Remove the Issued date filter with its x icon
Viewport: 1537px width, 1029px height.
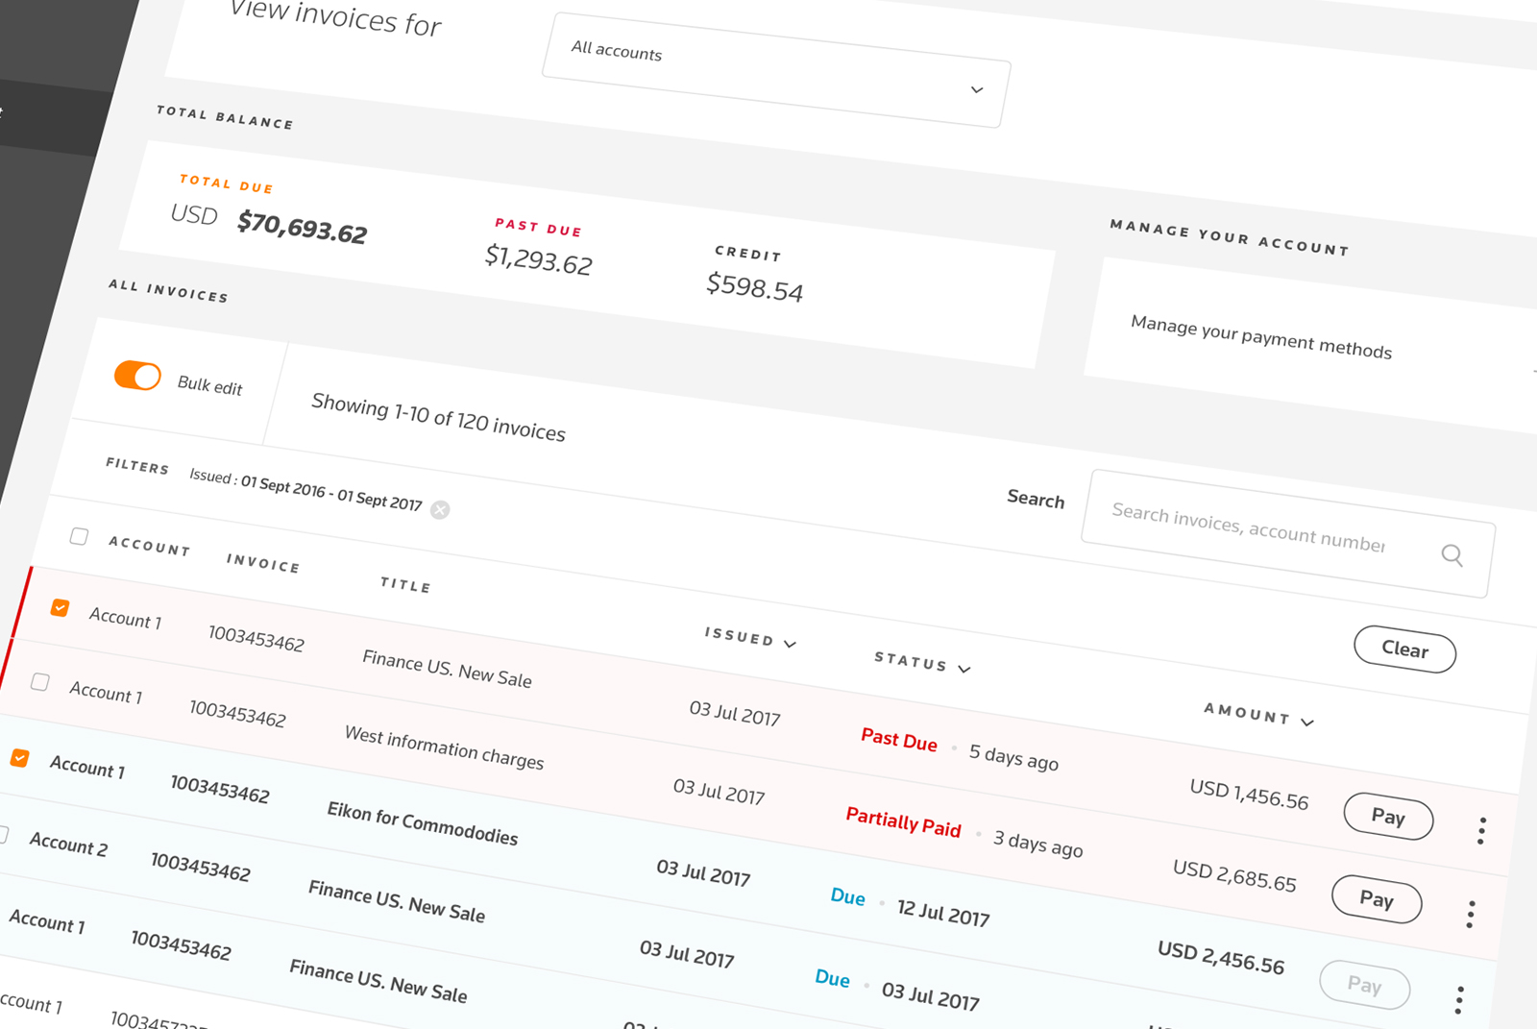pyautogui.click(x=440, y=509)
